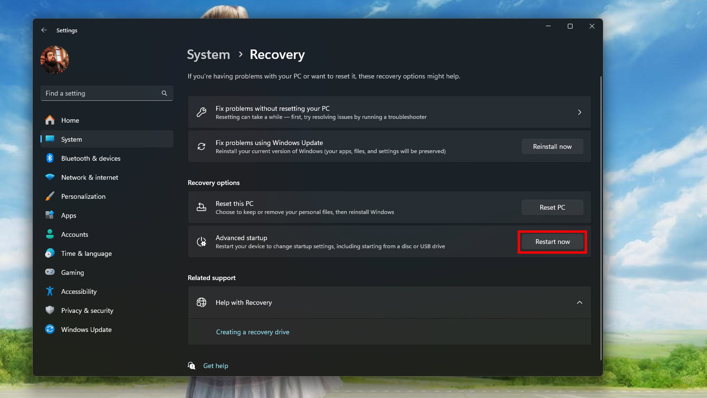Click the Apps icon in sidebar

point(50,215)
